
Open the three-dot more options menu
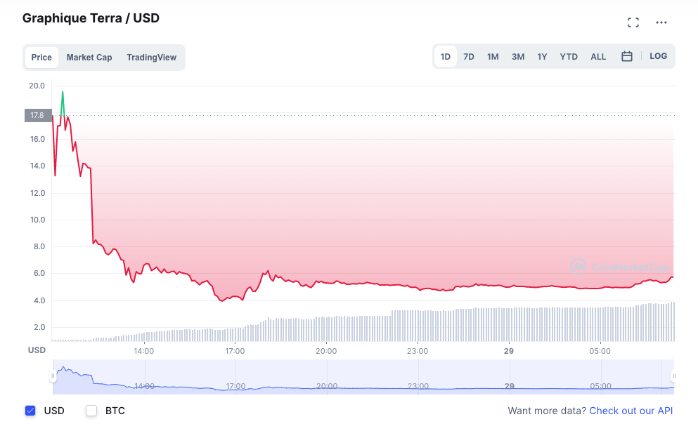(x=661, y=22)
